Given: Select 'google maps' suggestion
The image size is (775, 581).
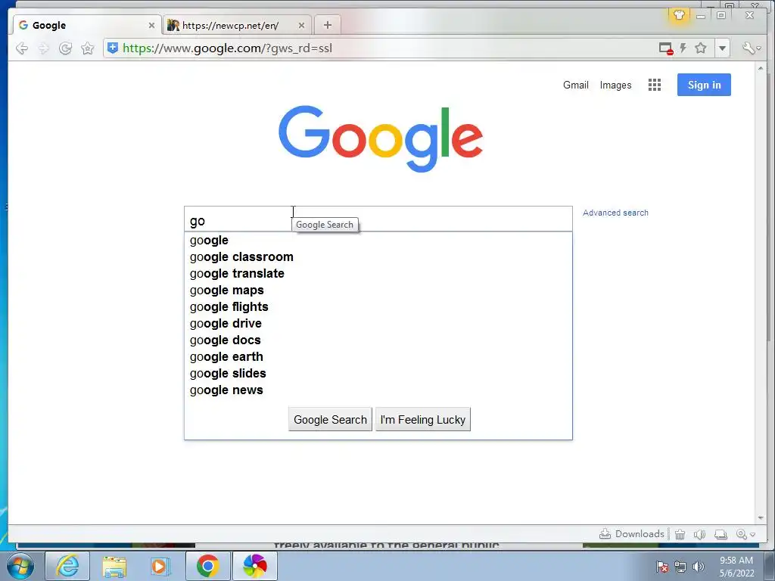Looking at the screenshot, I should [378, 290].
